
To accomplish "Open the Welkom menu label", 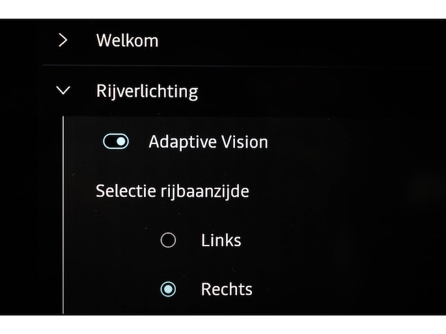I will (127, 40).
